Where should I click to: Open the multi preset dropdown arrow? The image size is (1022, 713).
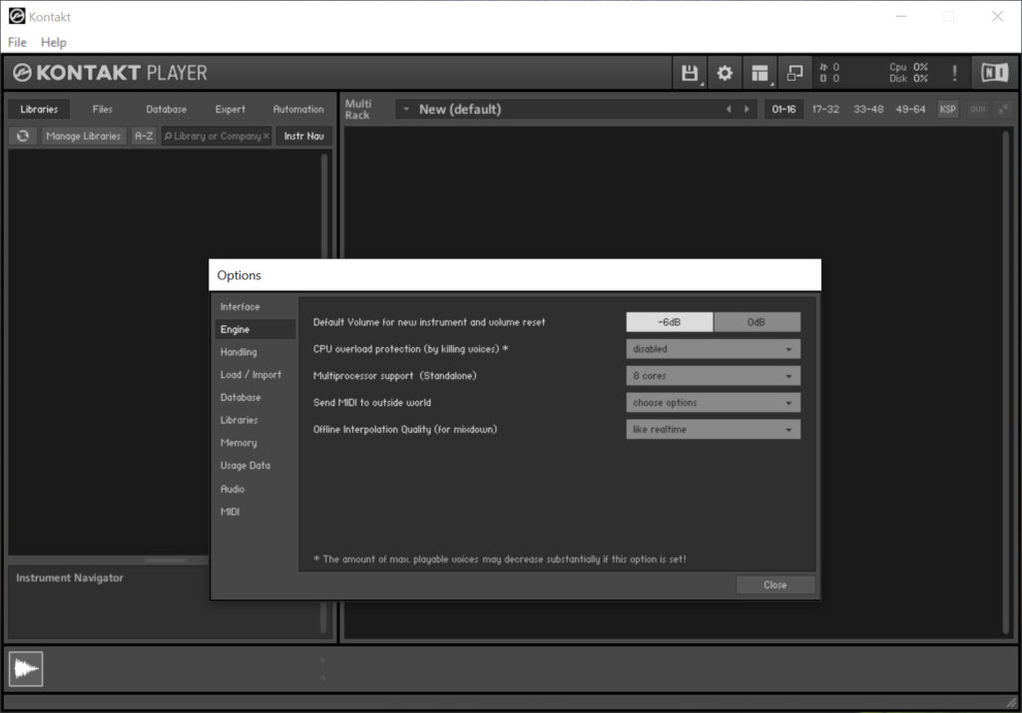click(x=406, y=110)
